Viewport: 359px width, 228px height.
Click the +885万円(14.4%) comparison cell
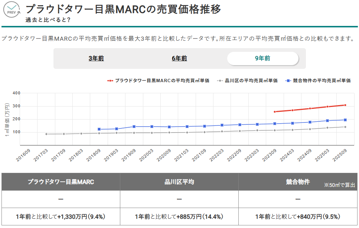179,217
